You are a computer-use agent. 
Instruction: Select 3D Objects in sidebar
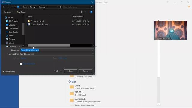13,21
